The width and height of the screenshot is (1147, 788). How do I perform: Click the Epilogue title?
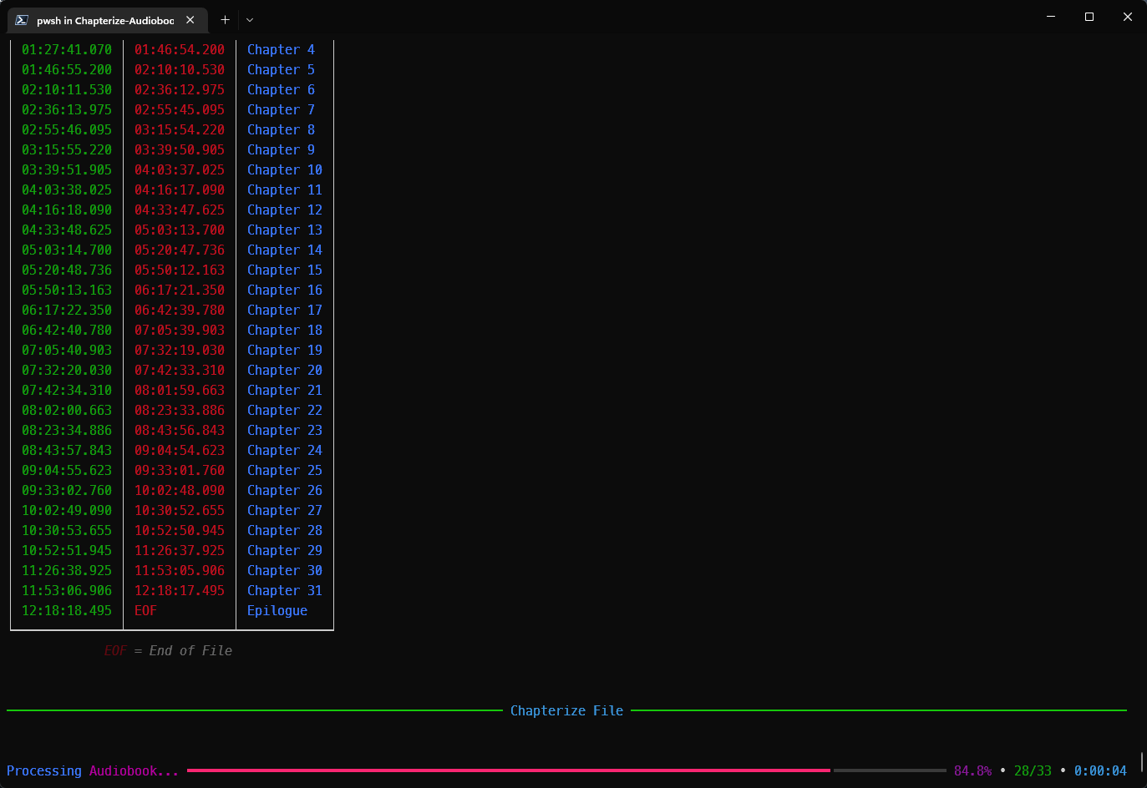click(277, 611)
